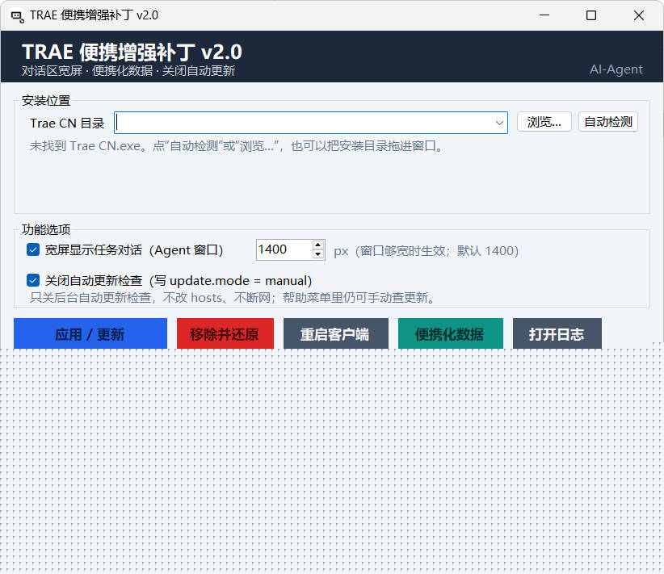Decrease width with spinner down arrow
Screen dimensions: 664x574
point(317,254)
